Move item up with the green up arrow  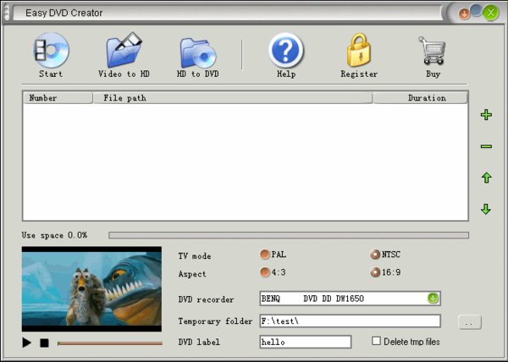[486, 178]
